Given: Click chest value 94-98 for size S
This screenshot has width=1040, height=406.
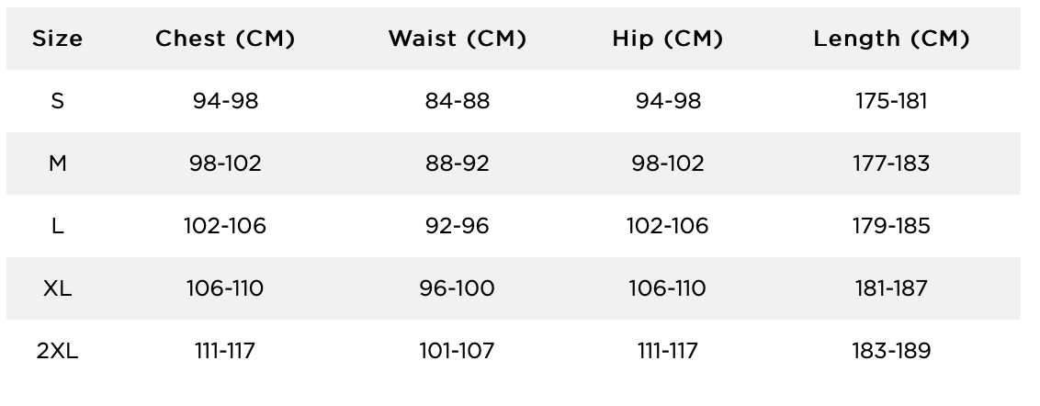Looking at the screenshot, I should click(x=225, y=101).
